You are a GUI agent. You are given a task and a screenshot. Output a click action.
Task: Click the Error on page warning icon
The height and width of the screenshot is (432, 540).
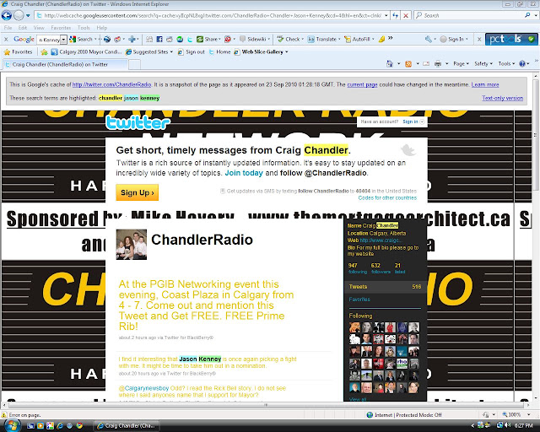point(4,415)
